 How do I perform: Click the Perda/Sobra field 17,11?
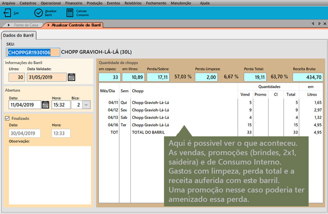pyautogui.click(x=158, y=77)
